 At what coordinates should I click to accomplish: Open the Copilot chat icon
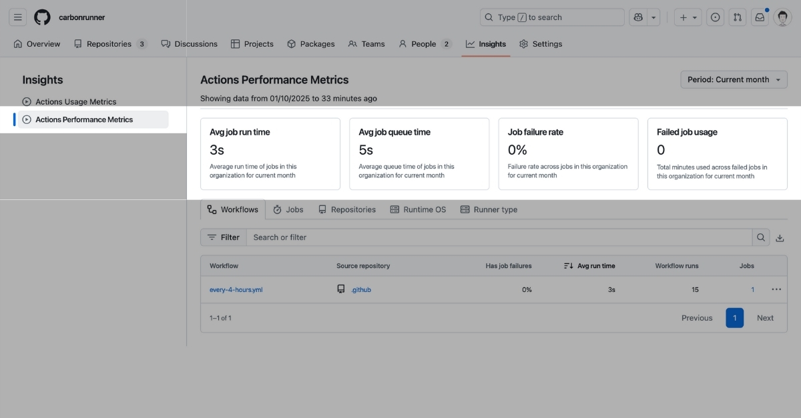pos(639,17)
